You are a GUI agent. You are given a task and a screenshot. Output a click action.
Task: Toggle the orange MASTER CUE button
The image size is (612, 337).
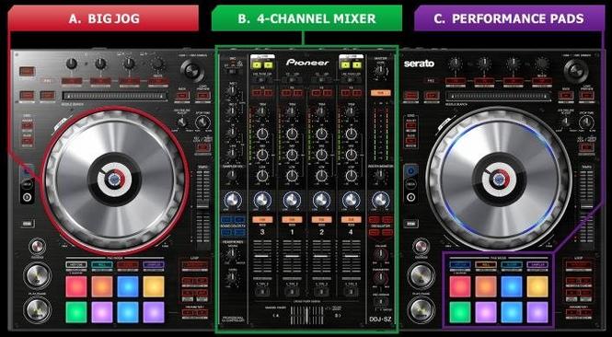381,93
